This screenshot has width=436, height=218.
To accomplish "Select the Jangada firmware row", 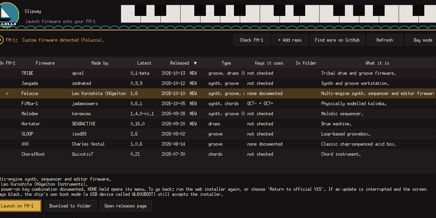I will coord(218,83).
